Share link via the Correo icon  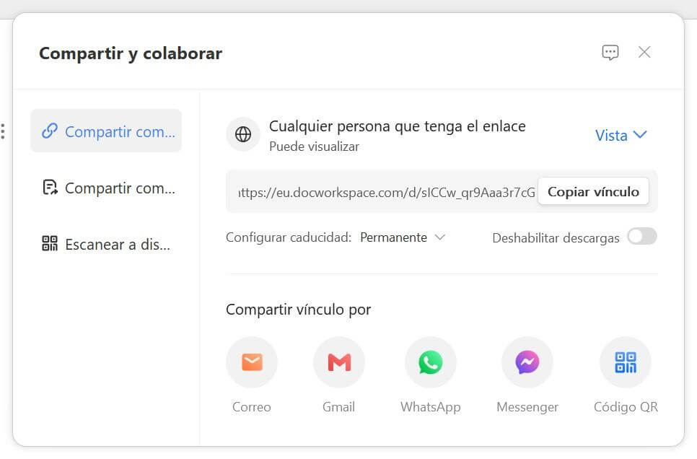252,362
